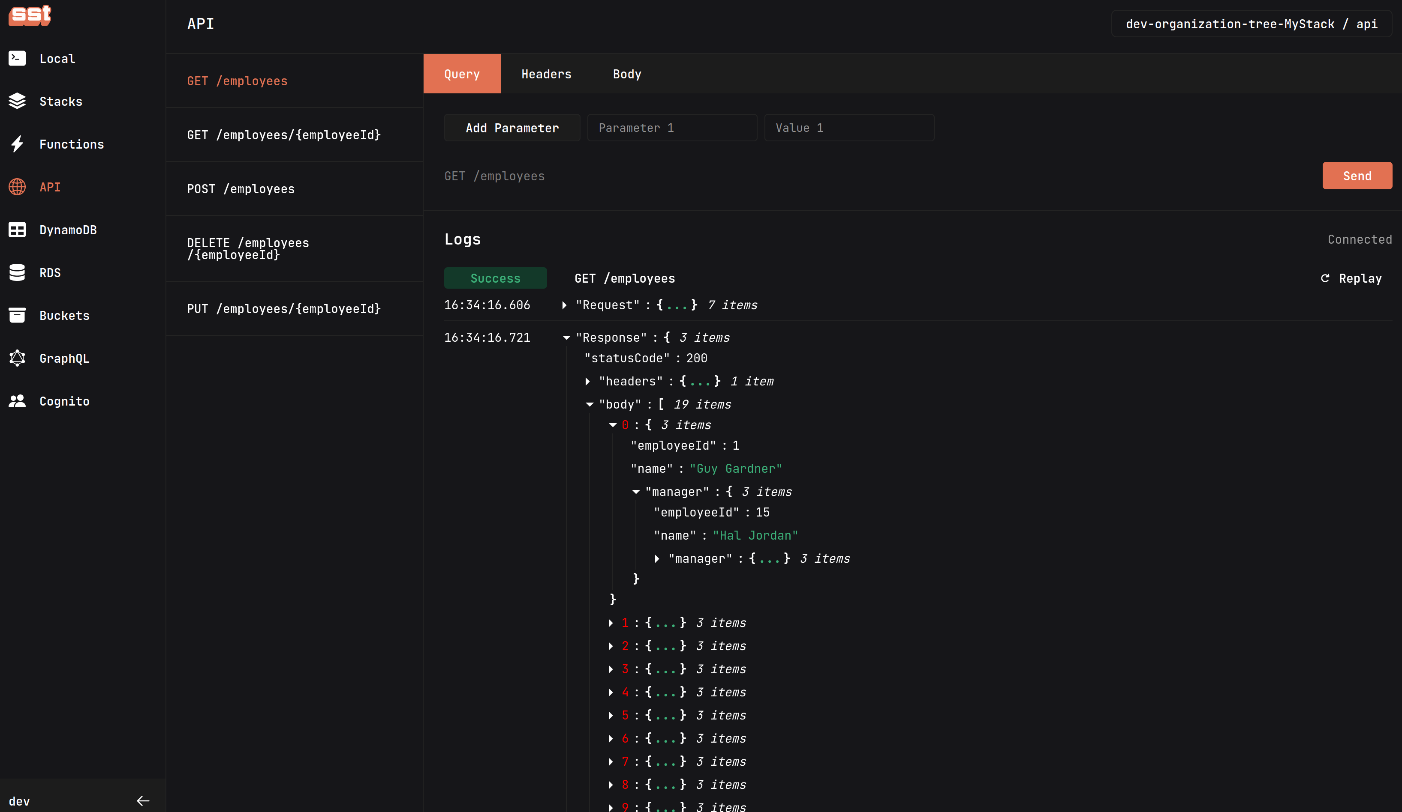The height and width of the screenshot is (812, 1402).
Task: Click the Local terminal icon in sidebar
Action: (17, 58)
